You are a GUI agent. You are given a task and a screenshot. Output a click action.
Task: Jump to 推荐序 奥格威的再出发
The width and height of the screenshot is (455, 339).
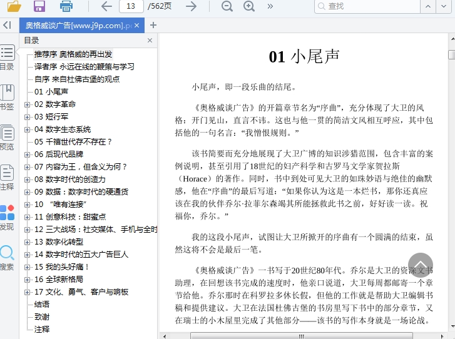tap(73, 54)
